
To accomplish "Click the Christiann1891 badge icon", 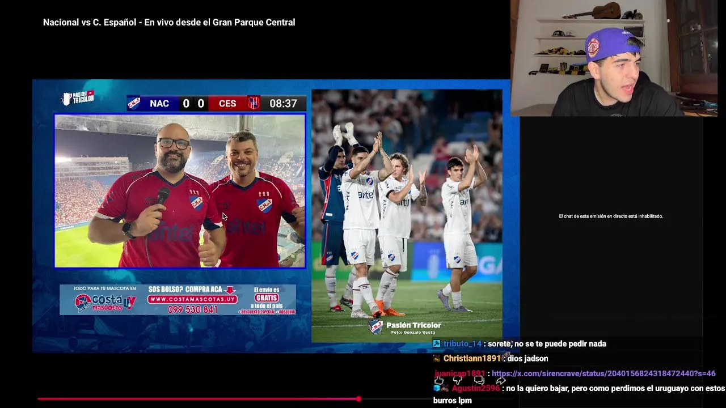I will (437, 359).
